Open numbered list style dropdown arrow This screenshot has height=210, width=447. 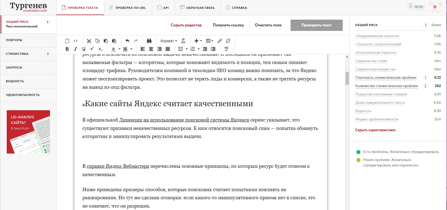199,49
